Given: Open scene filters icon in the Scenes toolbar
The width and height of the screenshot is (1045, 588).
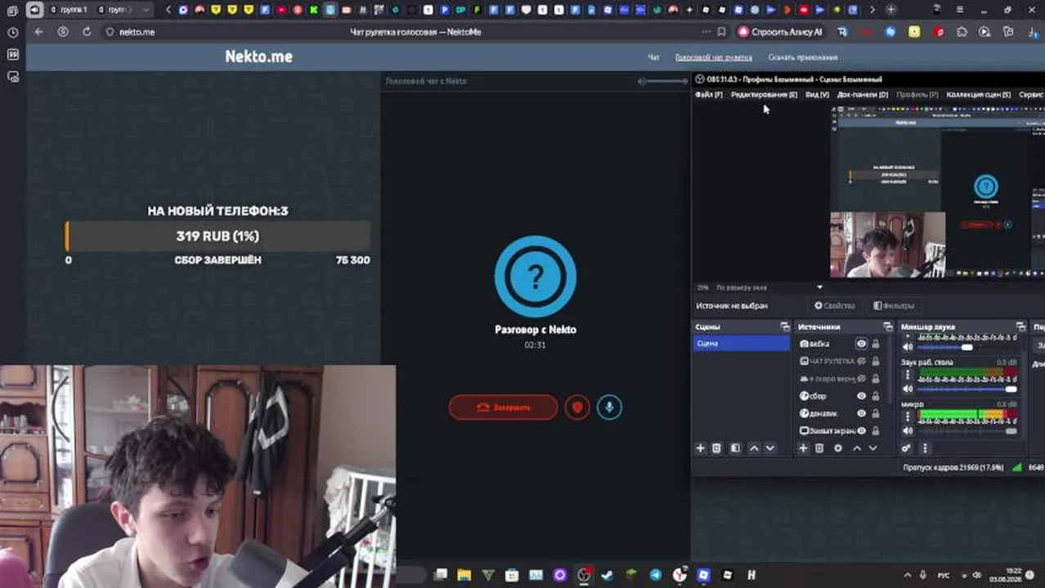Looking at the screenshot, I should 735,448.
